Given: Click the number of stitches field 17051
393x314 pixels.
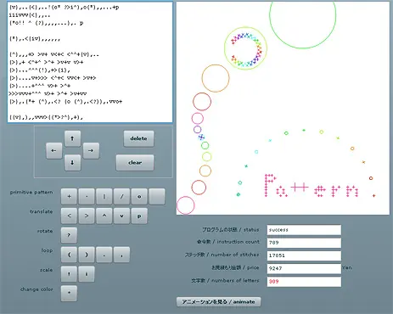Looking at the screenshot, I should point(304,255).
